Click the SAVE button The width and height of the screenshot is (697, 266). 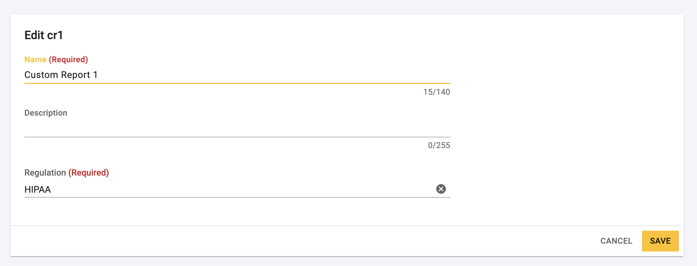(660, 241)
